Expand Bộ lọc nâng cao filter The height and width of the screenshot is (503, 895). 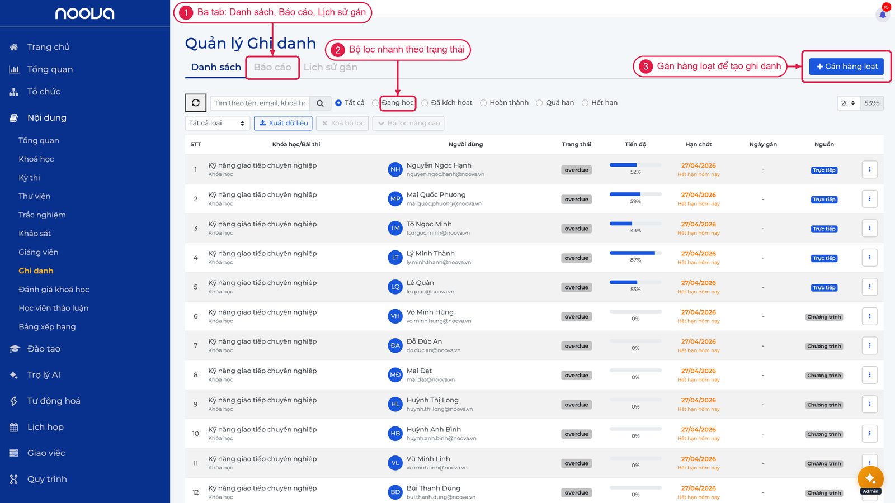408,123
